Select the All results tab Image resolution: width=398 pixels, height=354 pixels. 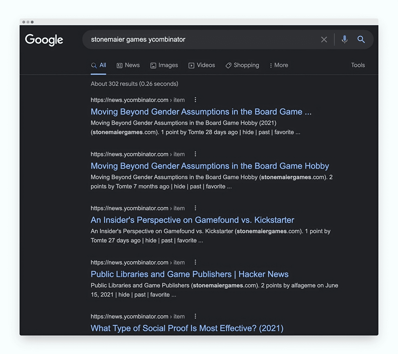pos(98,65)
